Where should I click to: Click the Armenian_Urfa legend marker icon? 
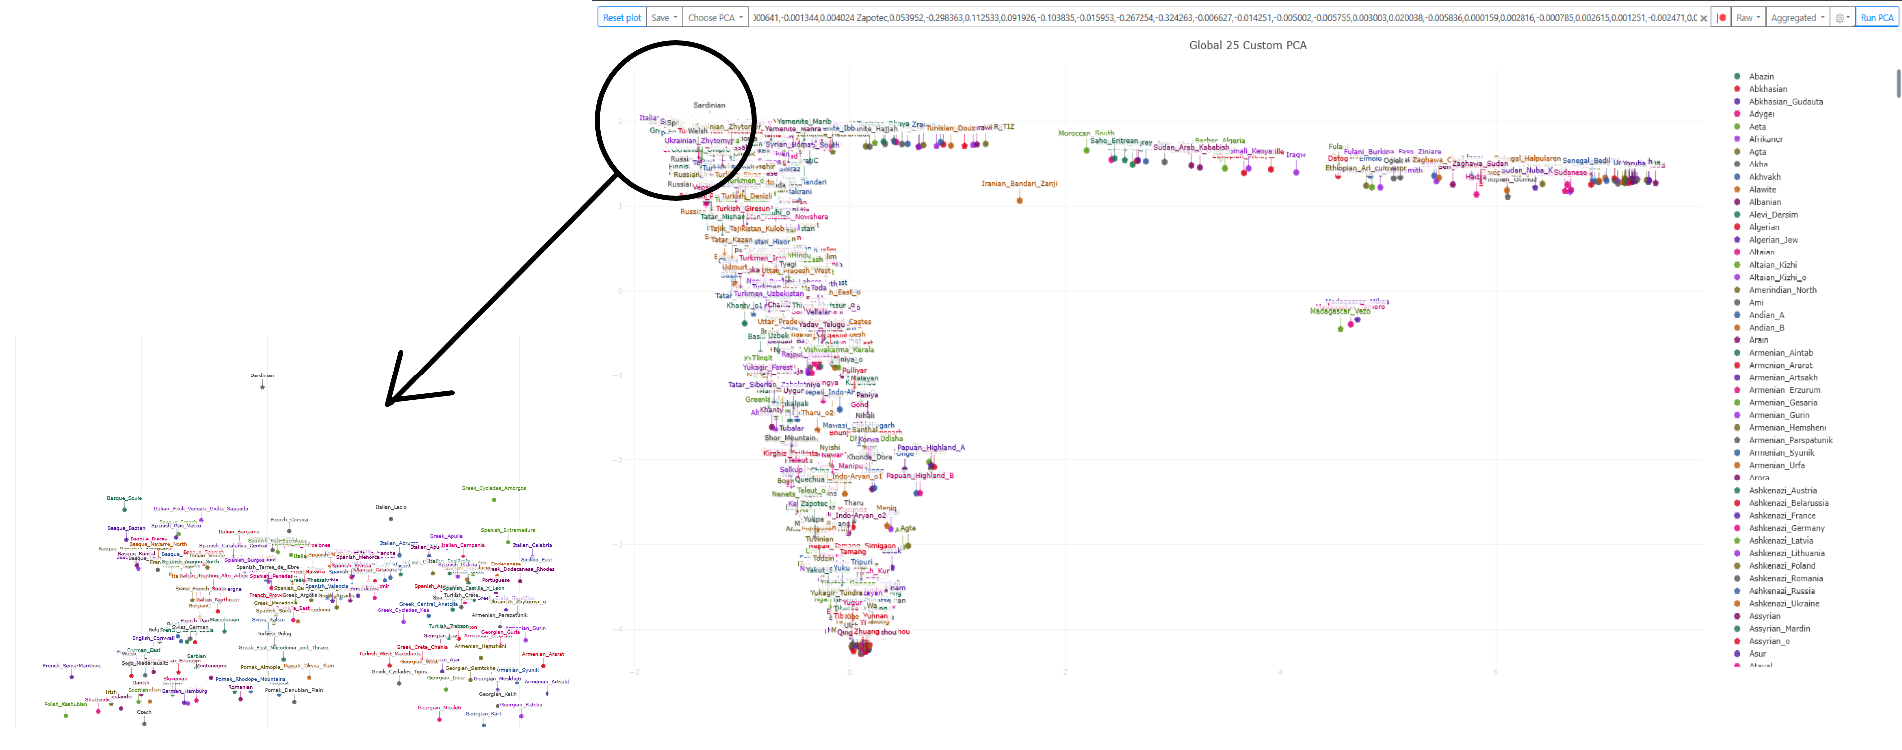pos(1737,466)
